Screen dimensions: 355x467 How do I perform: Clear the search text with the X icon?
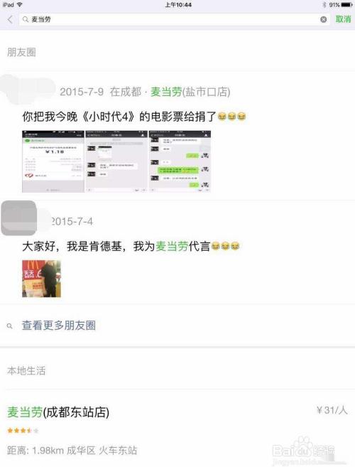[324, 19]
